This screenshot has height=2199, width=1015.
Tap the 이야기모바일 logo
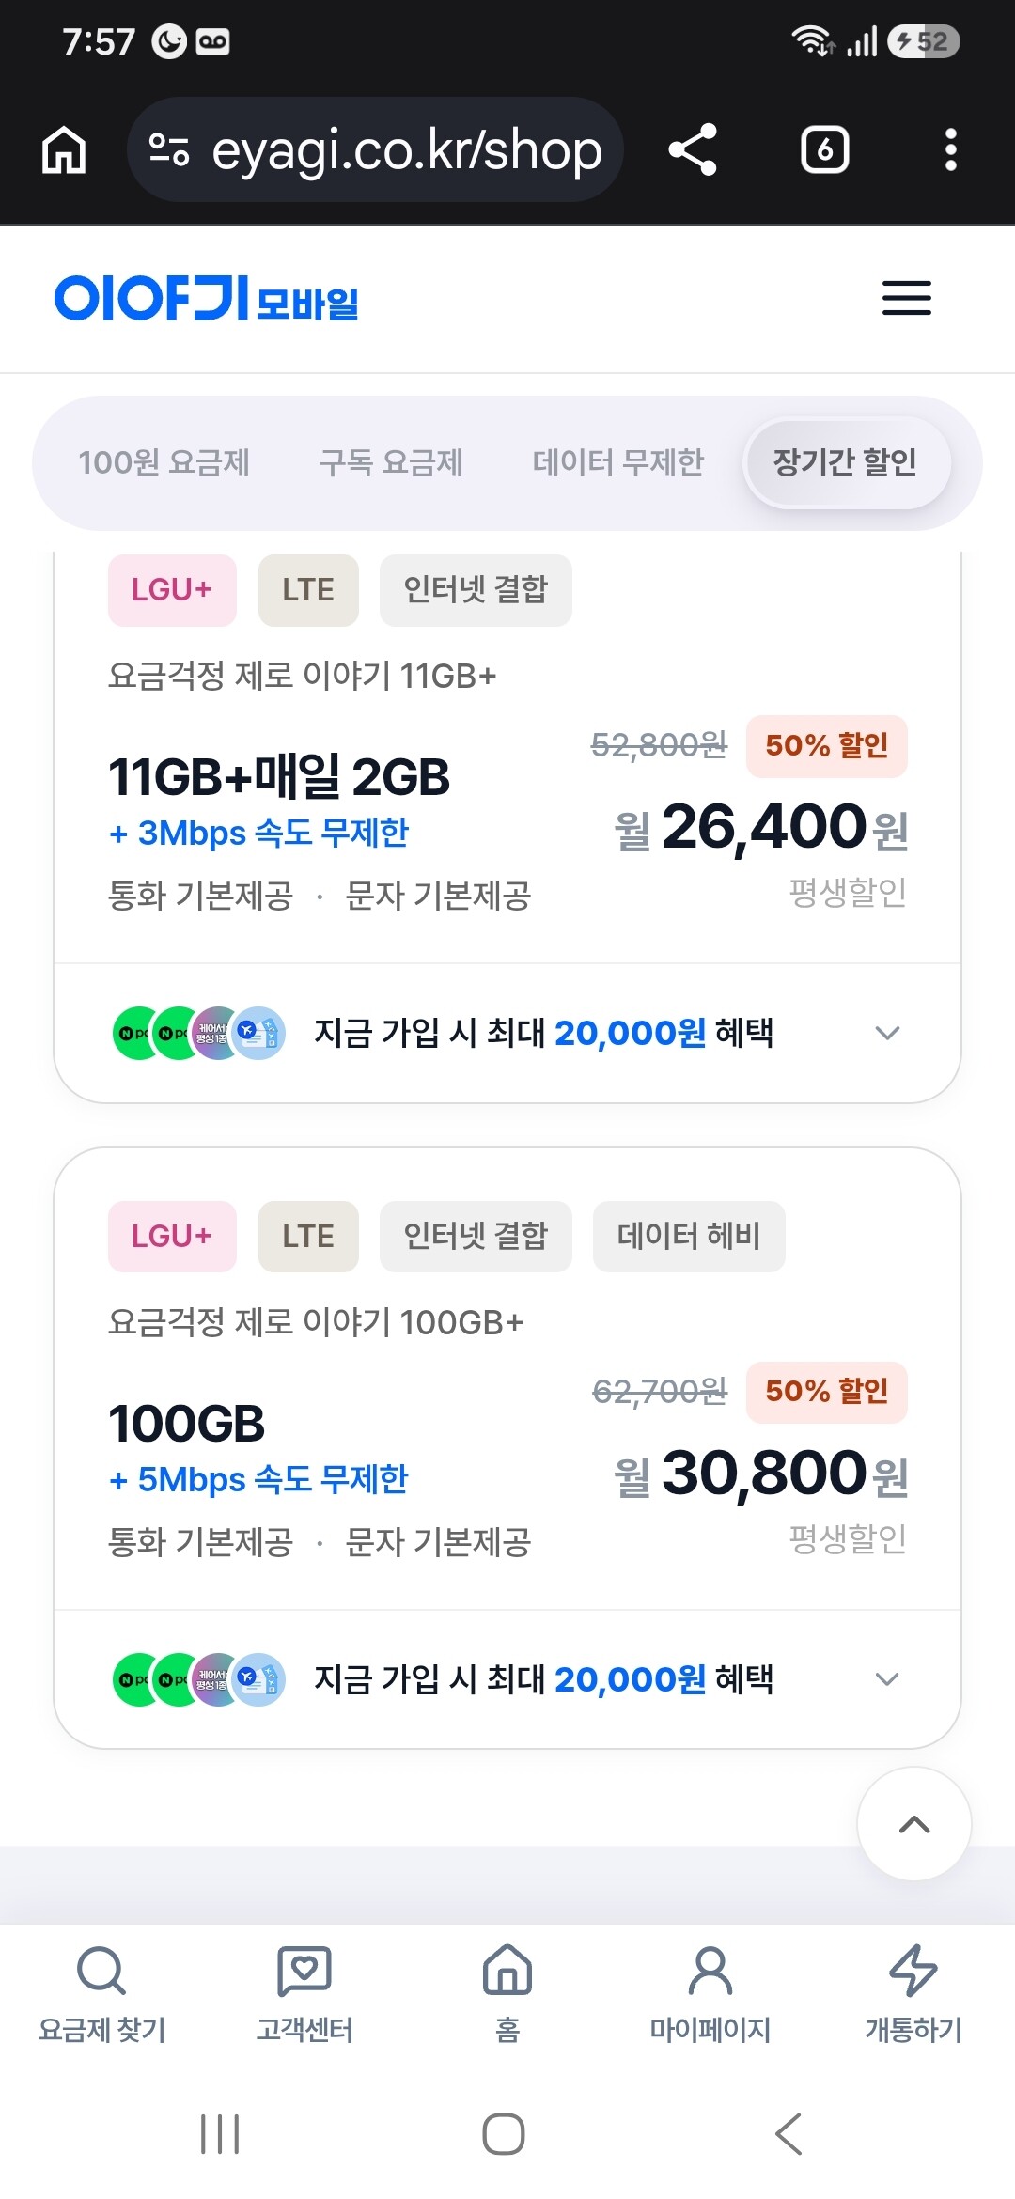[x=207, y=298]
